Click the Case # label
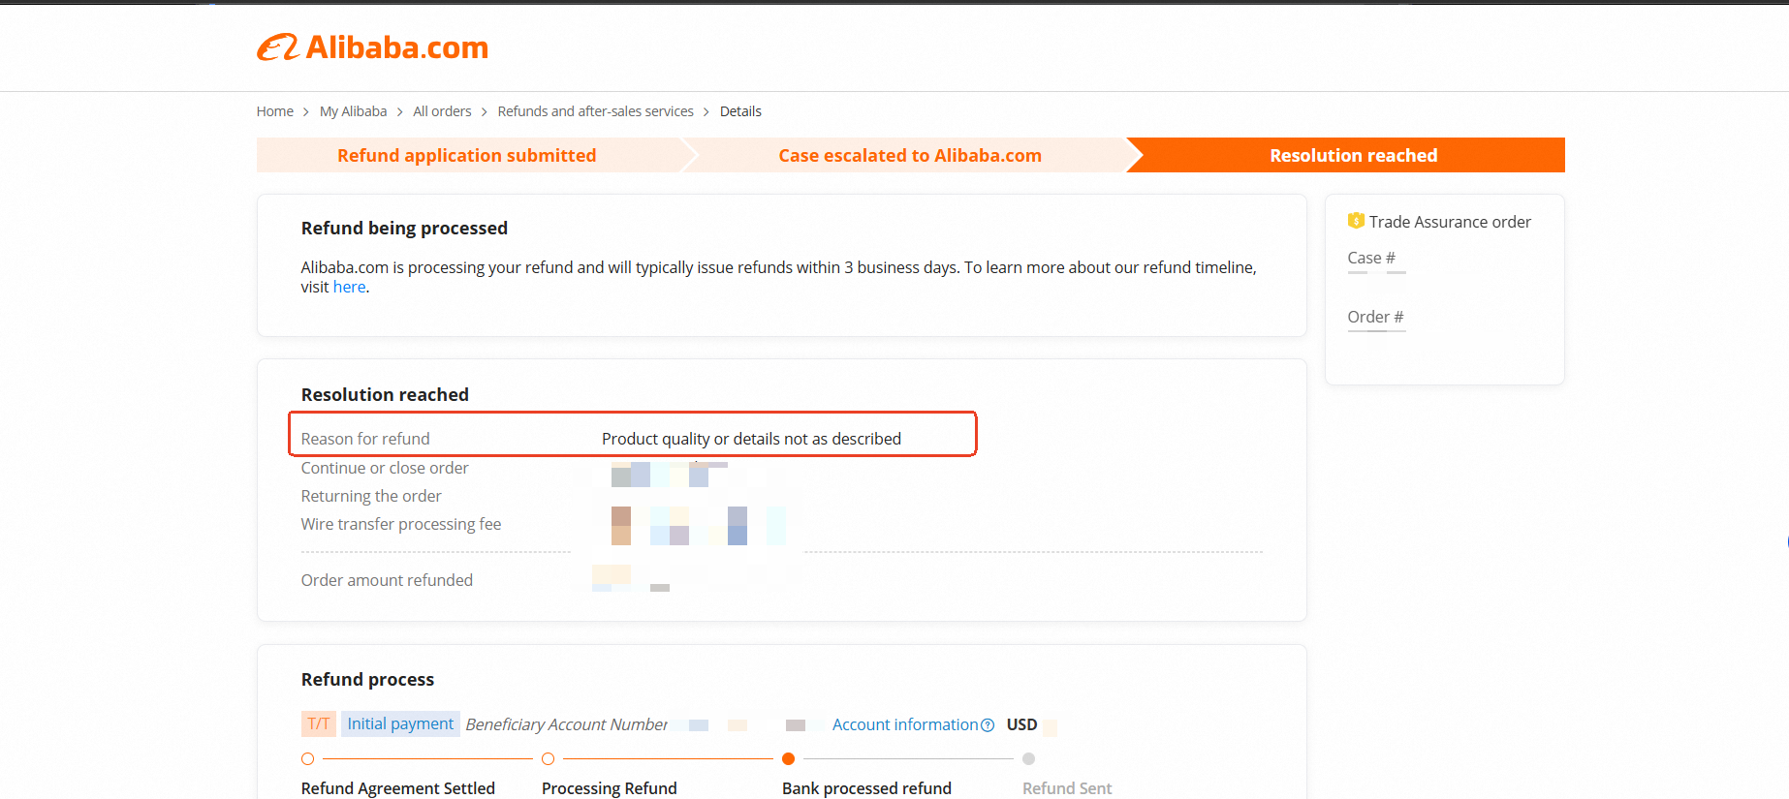Screen dimensions: 1789x799 pyautogui.click(x=1370, y=258)
